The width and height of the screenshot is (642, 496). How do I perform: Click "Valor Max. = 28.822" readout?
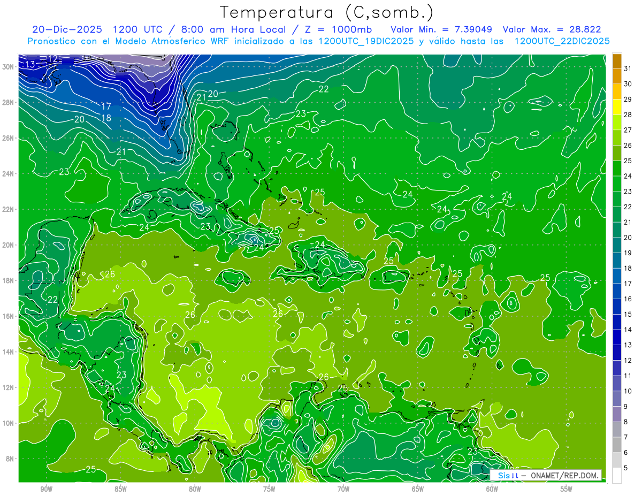(552, 29)
